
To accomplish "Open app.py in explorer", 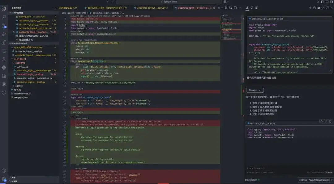I will tap(17, 90).
